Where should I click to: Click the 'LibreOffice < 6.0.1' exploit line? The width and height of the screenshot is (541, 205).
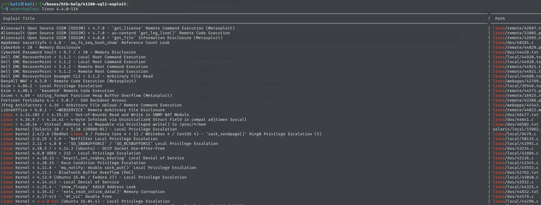83,110
